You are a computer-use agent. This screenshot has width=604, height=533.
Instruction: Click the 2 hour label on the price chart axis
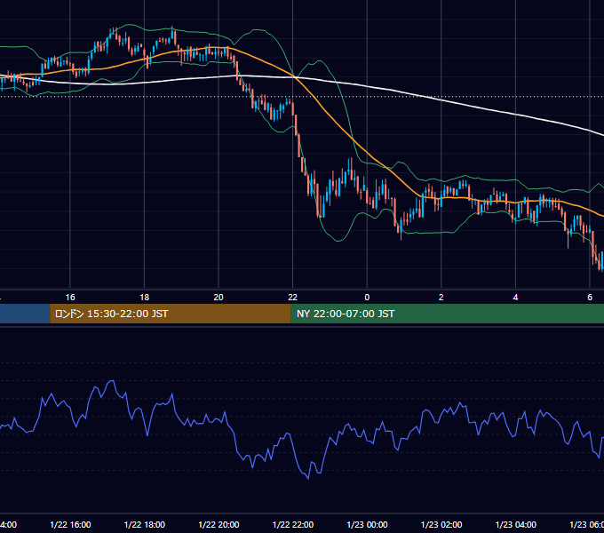(x=441, y=298)
